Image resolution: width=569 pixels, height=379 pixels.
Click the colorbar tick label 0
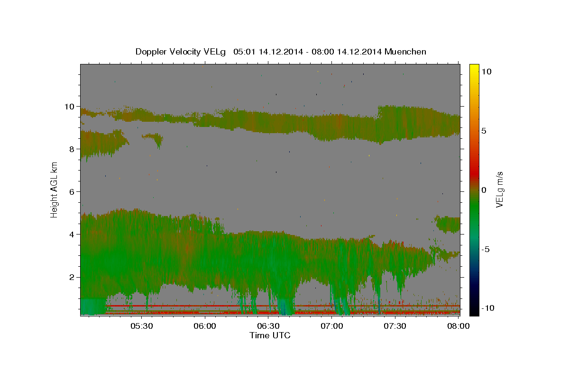(484, 190)
